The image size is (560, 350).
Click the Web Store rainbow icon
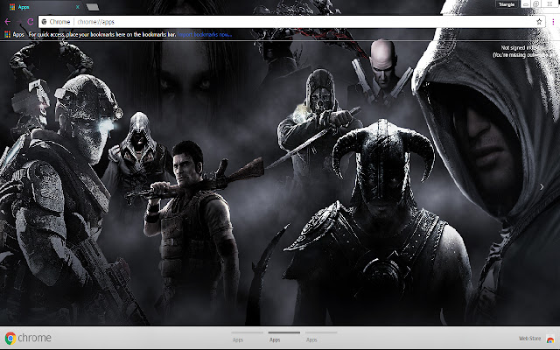click(550, 339)
